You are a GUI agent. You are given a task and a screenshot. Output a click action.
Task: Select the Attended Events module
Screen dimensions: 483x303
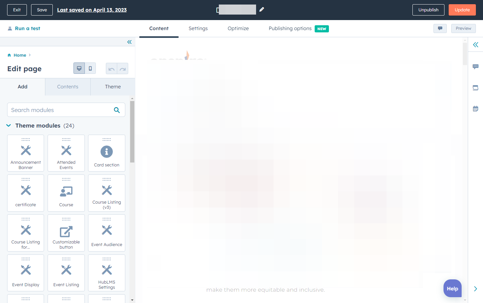pos(66,153)
